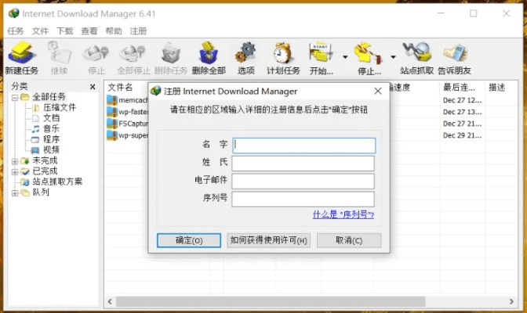Select 全部任务 tree item
Screen dimensions: 527x313
click(x=49, y=97)
